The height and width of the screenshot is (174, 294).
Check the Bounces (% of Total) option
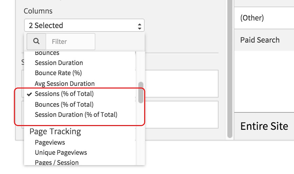coord(64,104)
